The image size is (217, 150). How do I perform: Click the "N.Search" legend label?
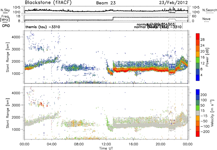pyautogui.click(x=209, y=10)
